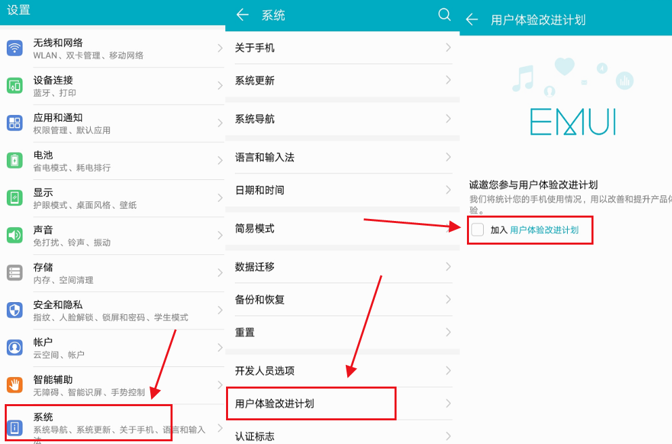This screenshot has height=444, width=672.
Task: Tap the 应用和通知 apps grid icon
Action: click(15, 123)
